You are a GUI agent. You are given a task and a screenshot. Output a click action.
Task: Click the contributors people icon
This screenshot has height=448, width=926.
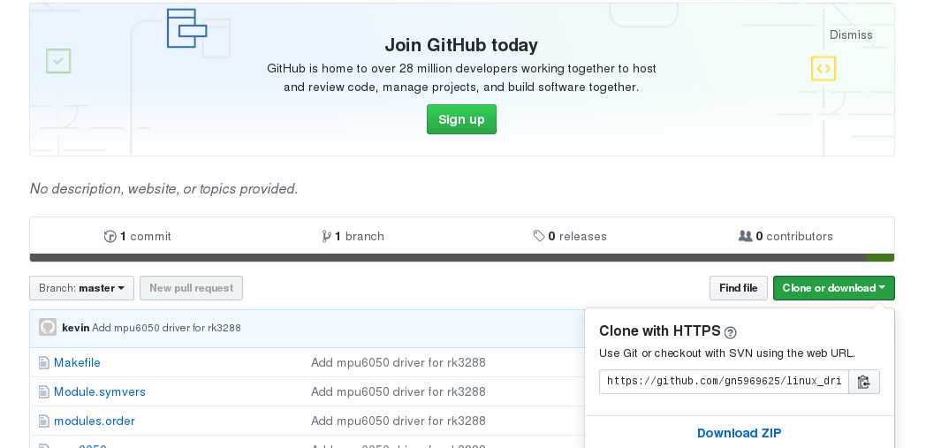click(x=745, y=236)
